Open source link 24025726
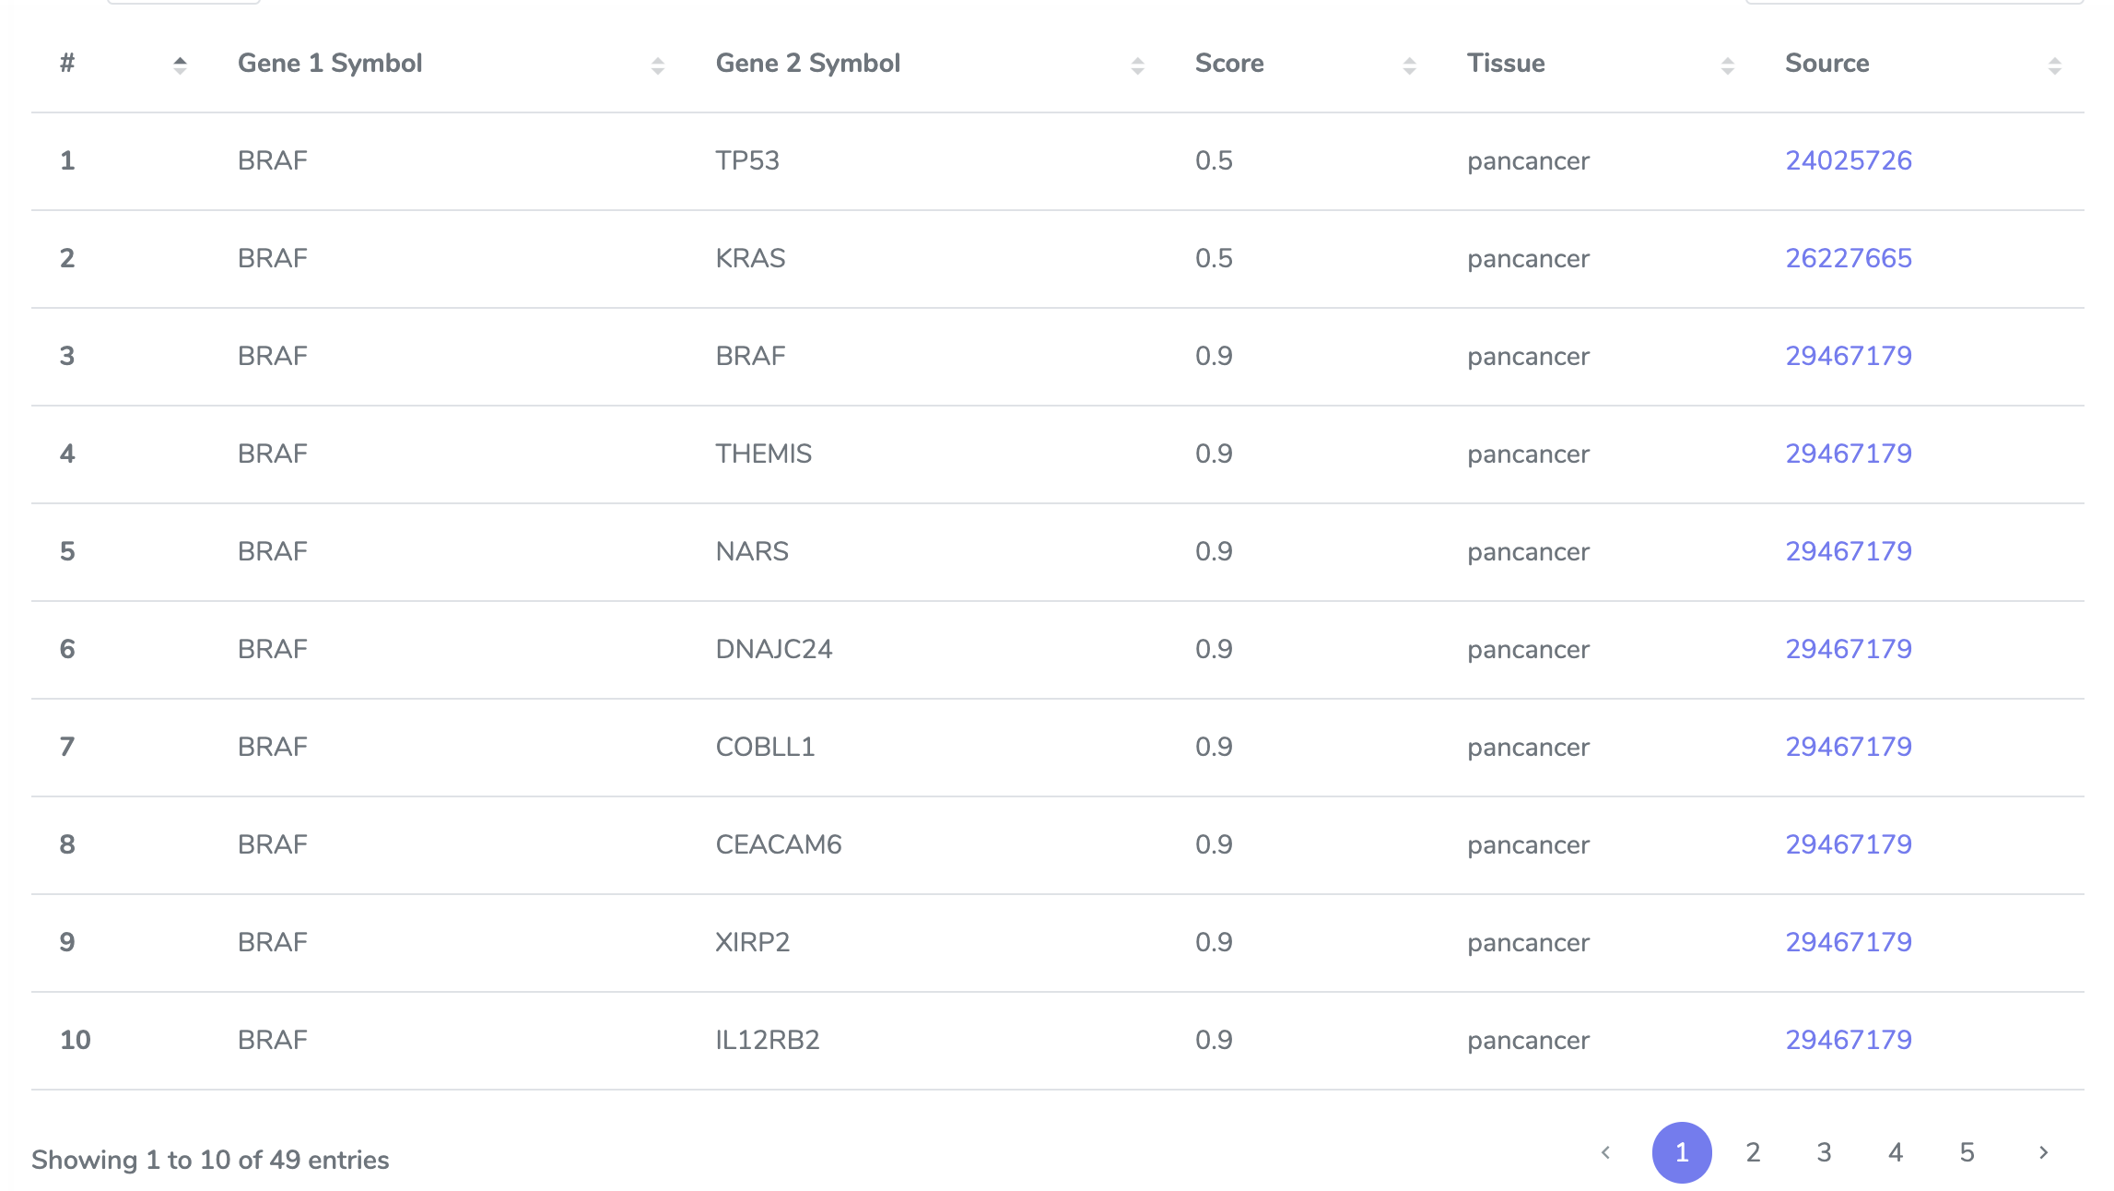This screenshot has width=2114, height=1191. (x=1849, y=160)
